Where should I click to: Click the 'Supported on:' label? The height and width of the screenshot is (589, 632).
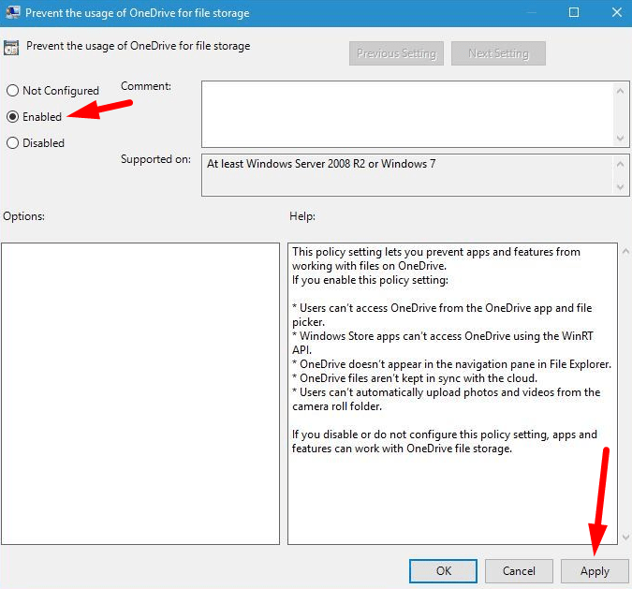[155, 159]
